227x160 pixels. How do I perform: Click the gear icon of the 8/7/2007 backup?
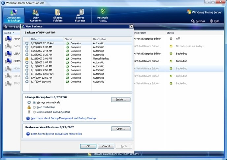coord(27,82)
